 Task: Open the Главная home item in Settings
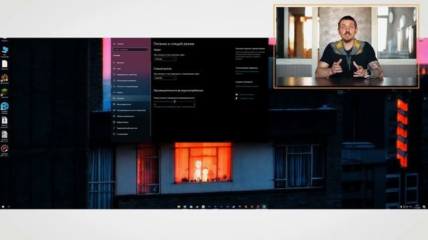coord(119,43)
